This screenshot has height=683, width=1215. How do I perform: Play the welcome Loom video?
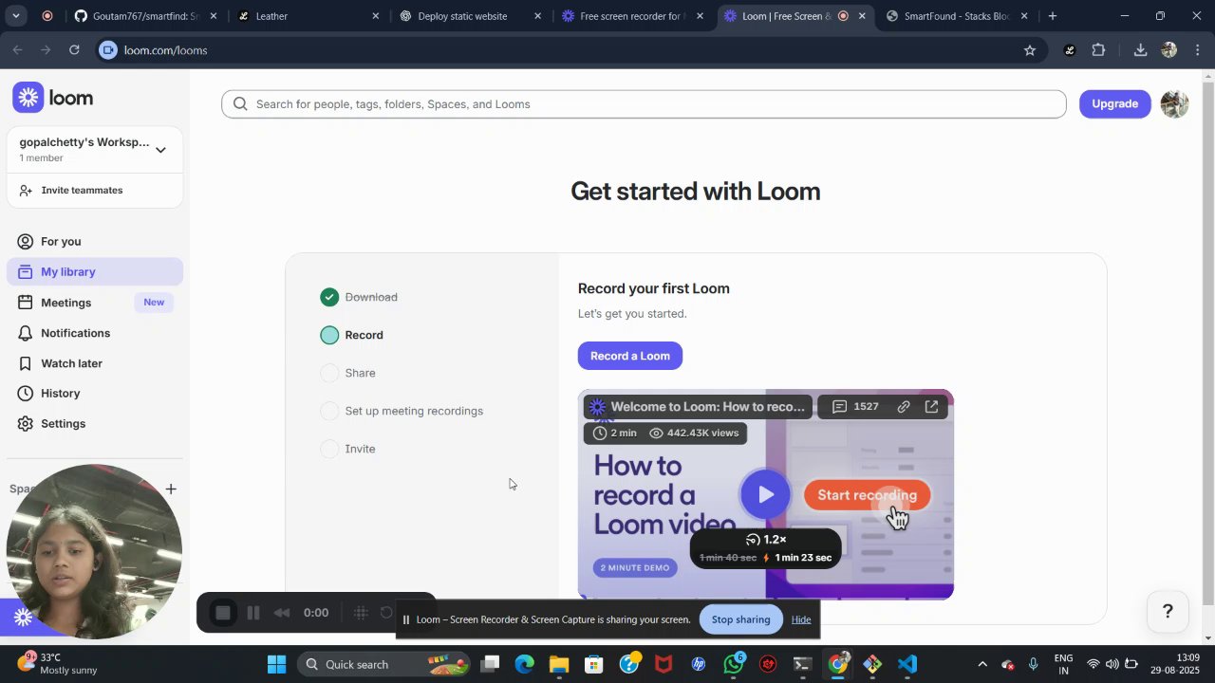click(765, 494)
